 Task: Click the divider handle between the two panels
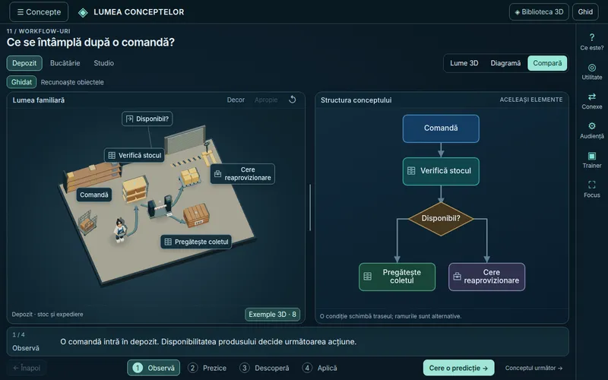[310, 207]
